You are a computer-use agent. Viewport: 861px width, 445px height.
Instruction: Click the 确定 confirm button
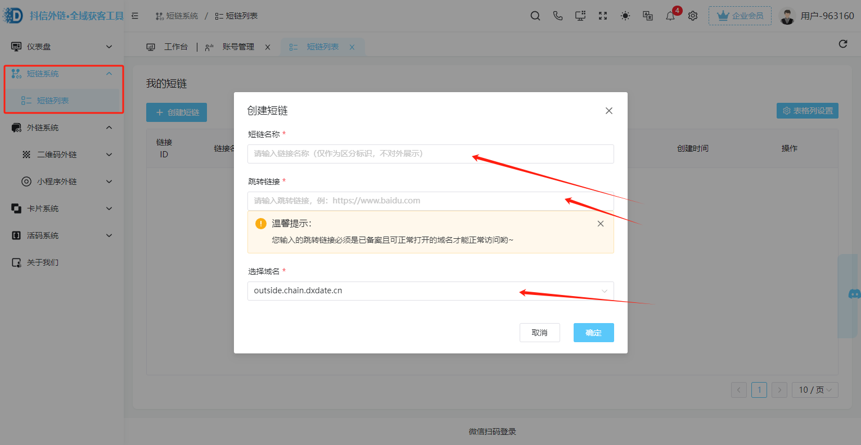click(593, 333)
